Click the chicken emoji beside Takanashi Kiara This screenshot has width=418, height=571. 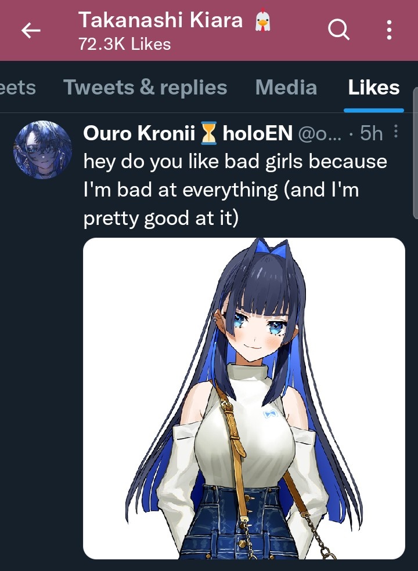point(262,20)
